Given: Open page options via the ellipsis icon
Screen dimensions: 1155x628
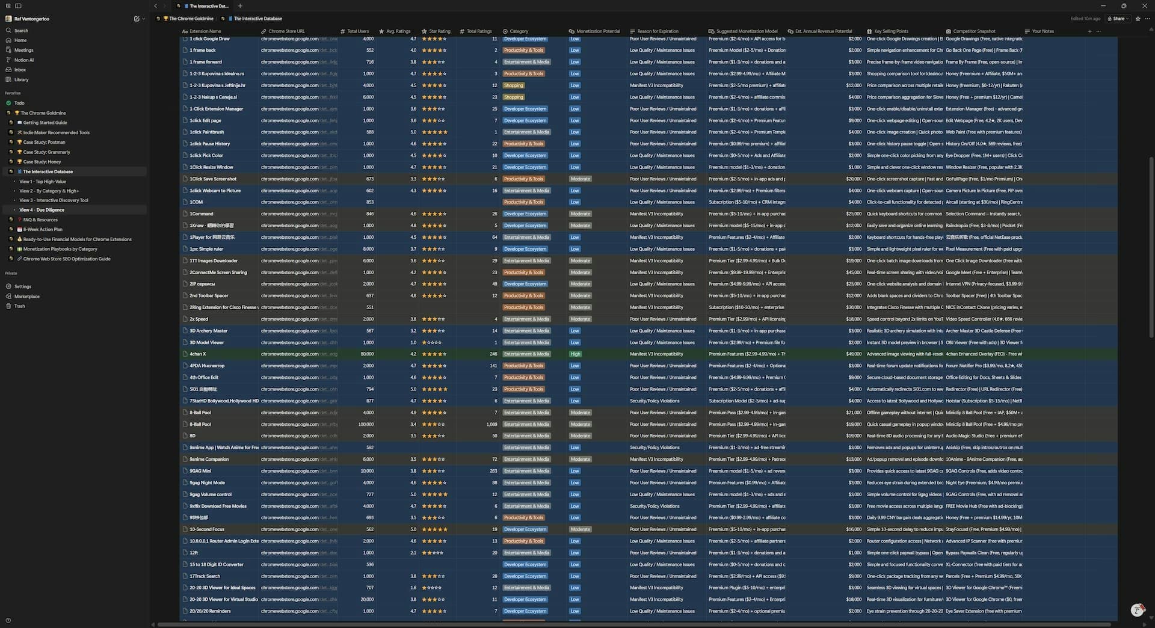Looking at the screenshot, I should point(1098,31).
